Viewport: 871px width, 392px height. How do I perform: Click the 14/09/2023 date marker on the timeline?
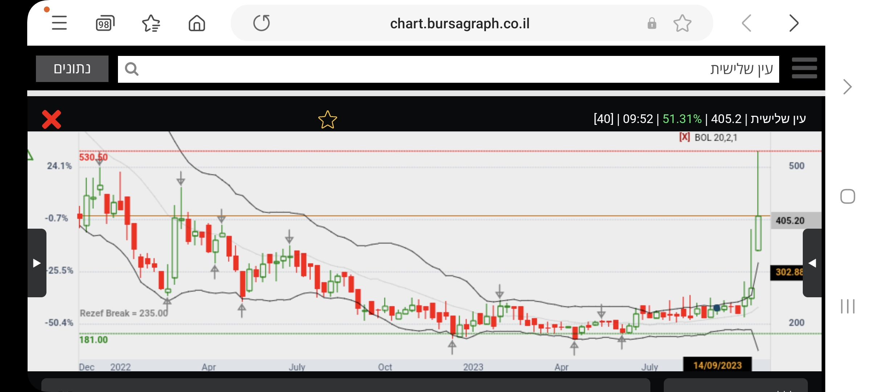click(x=717, y=365)
